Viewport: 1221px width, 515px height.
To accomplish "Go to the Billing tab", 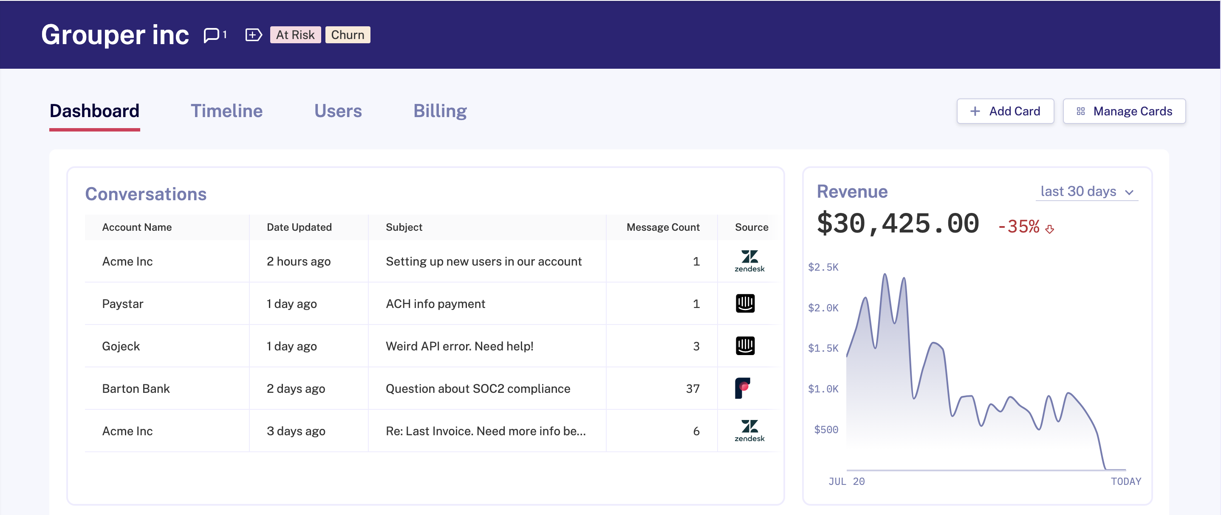I will pos(439,111).
